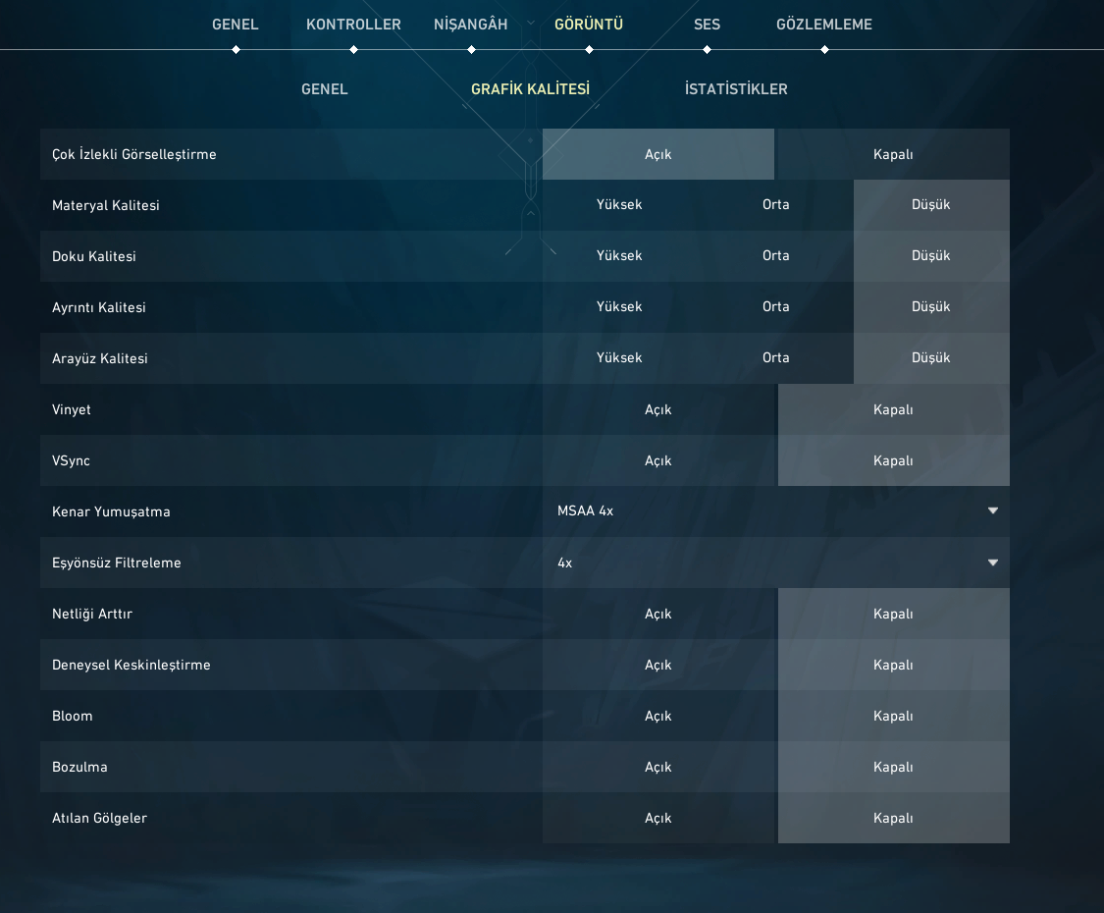
Task: Turn Vinyet to Kapalı
Action: 893,409
